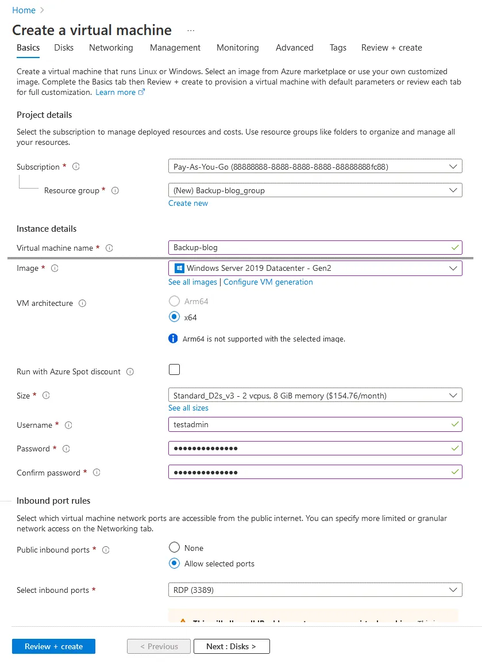Image resolution: width=482 pixels, height=663 pixels.
Task: Select the x64 architecture radio button
Action: click(x=175, y=317)
